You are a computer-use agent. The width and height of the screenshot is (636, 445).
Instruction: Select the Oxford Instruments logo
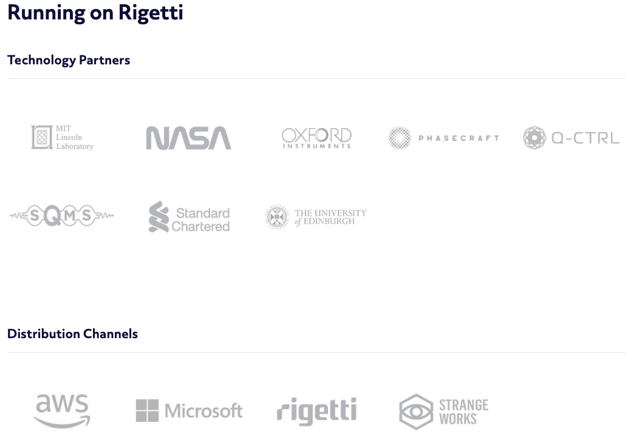316,138
